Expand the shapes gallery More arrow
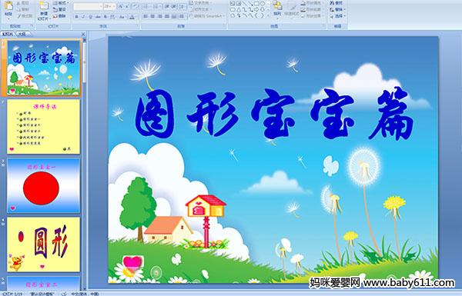462x296 pixels. pos(268,15)
